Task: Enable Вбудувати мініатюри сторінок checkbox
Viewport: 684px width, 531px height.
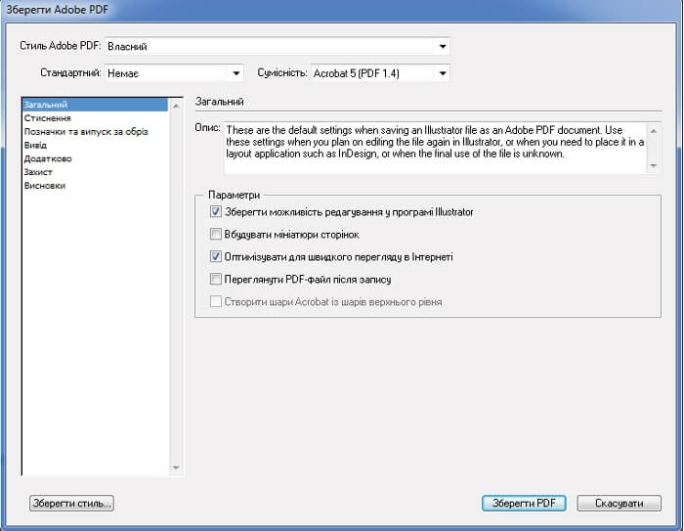Action: 216,235
